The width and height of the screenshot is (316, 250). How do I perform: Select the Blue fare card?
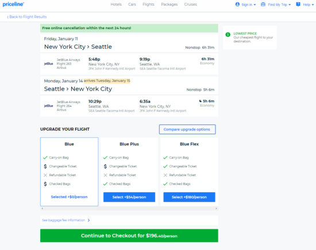70,172
